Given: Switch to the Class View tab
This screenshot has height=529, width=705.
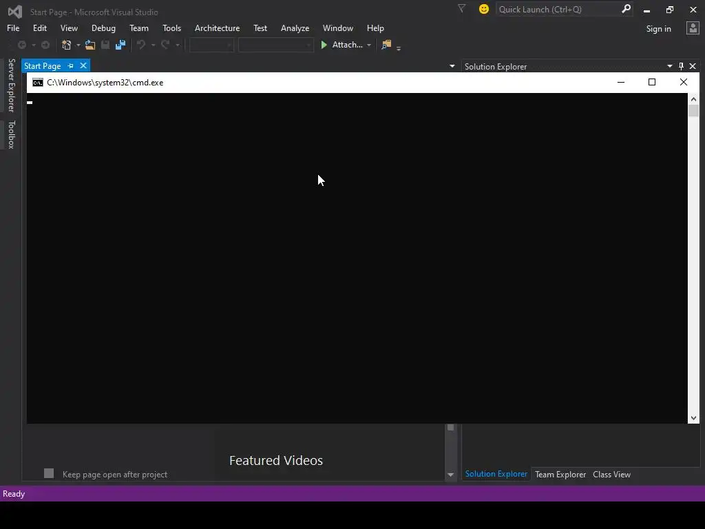Looking at the screenshot, I should point(611,475).
